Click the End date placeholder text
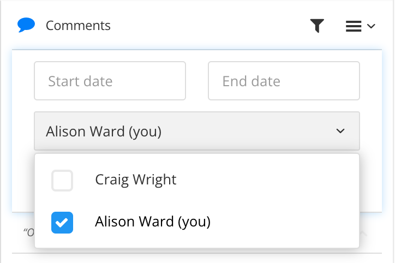 pos(251,81)
